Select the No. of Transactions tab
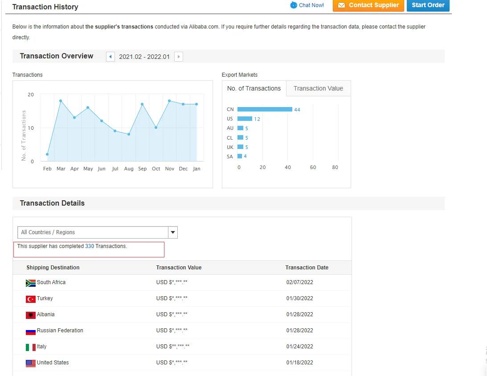The height and width of the screenshot is (376, 487). click(x=254, y=88)
